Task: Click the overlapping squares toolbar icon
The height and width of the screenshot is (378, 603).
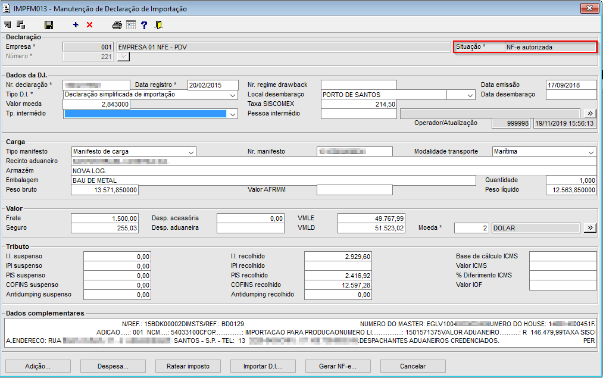Action: pyautogui.click(x=21, y=25)
